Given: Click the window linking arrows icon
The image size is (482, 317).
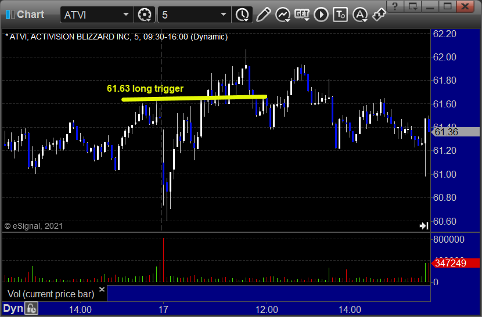Looking at the screenshot, I should [x=379, y=15].
